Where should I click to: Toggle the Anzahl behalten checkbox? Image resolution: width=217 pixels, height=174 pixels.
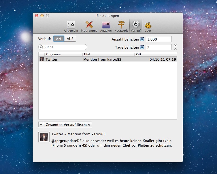pyautogui.click(x=142, y=39)
